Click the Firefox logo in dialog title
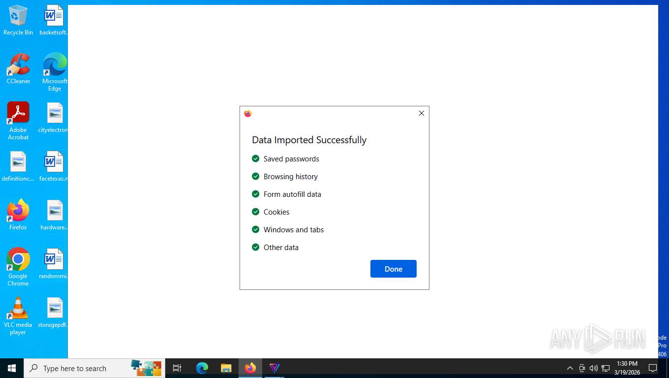 pos(248,113)
